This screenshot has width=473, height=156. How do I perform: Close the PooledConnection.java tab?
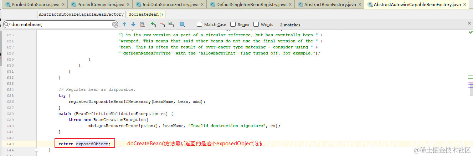129,5
